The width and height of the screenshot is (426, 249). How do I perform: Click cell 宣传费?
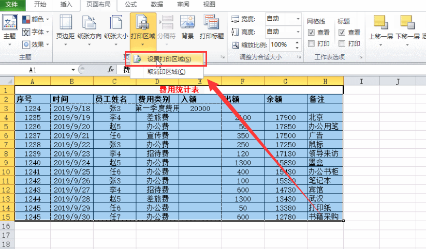pos(157,135)
